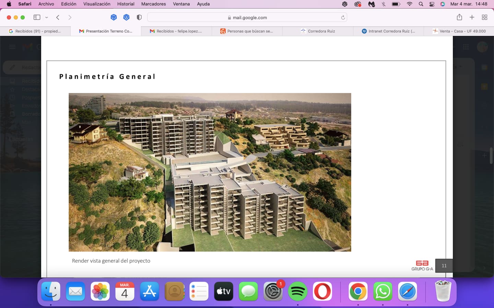Open WhatsApp from the Dock

[x=383, y=291]
